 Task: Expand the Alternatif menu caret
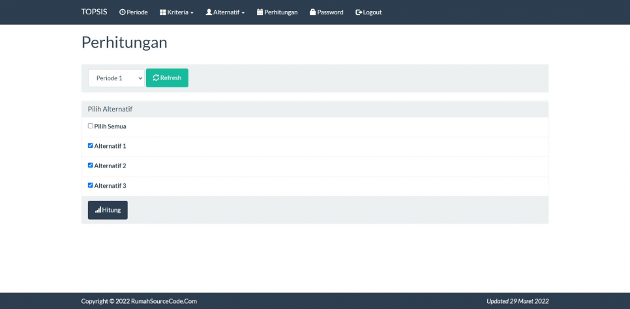tap(243, 13)
